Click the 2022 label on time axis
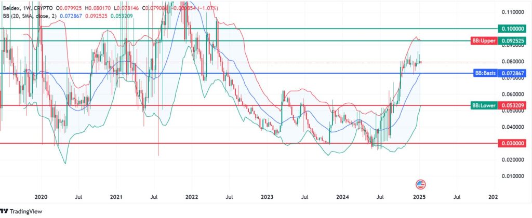The height and width of the screenshot is (218, 532). (x=192, y=197)
